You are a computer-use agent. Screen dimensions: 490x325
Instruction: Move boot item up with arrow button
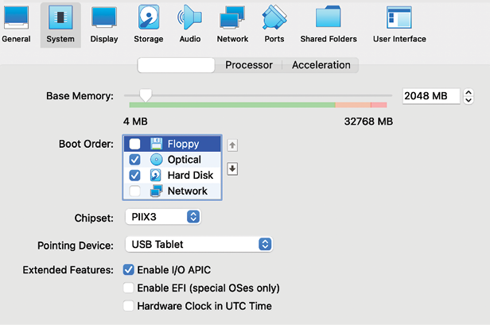[232, 145]
